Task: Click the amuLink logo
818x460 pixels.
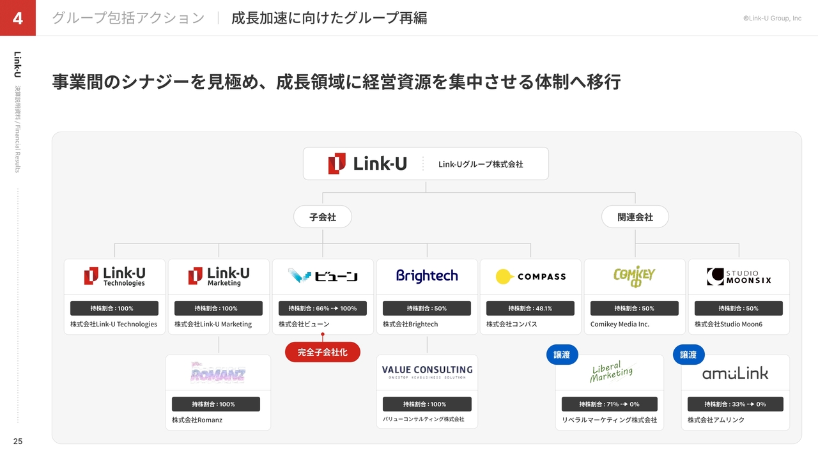Action: 736,373
